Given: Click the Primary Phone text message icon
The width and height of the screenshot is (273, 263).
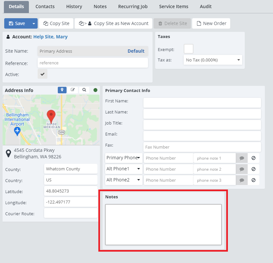Looking at the screenshot, I should click(x=242, y=158).
